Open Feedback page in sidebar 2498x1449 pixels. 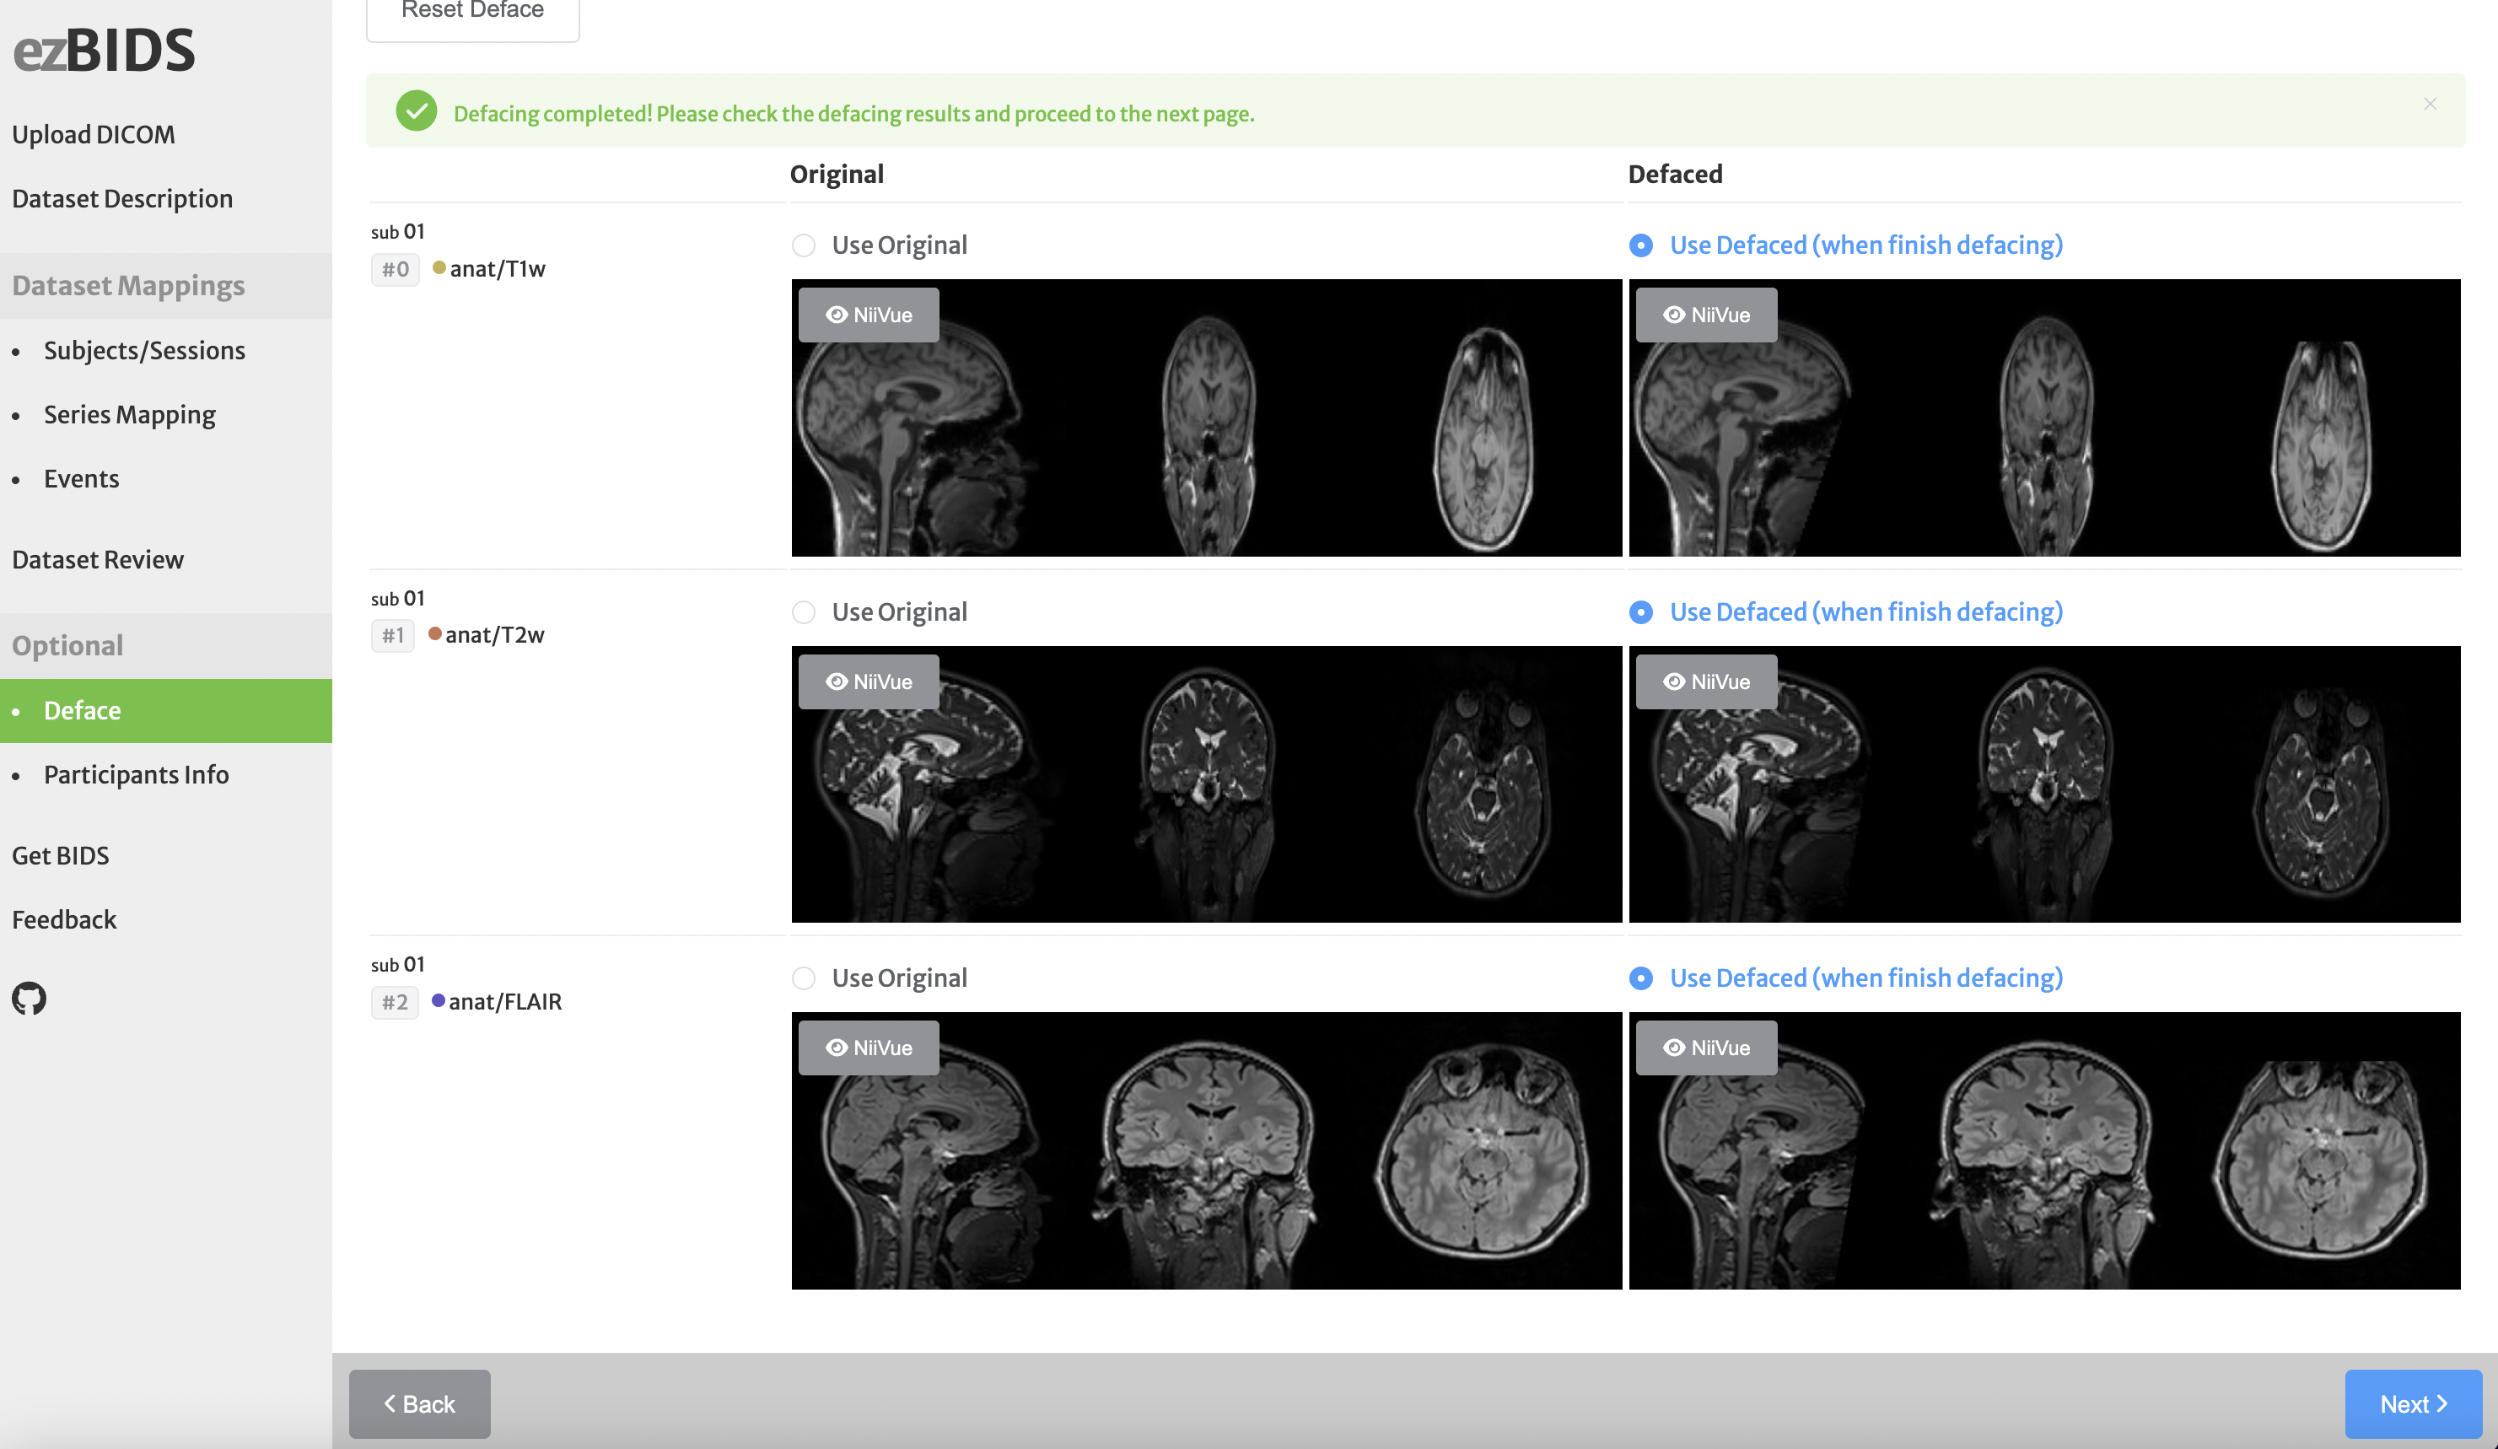pos(64,919)
